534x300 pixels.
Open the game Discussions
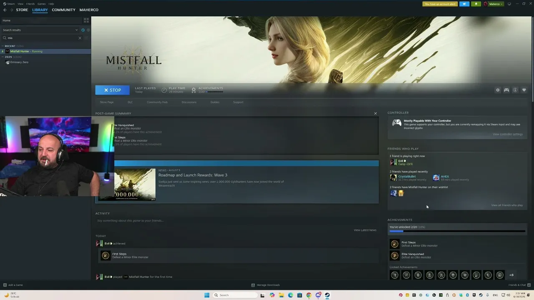click(189, 102)
